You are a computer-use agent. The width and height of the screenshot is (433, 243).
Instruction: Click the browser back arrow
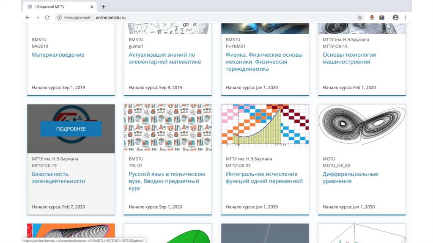tap(27, 17)
